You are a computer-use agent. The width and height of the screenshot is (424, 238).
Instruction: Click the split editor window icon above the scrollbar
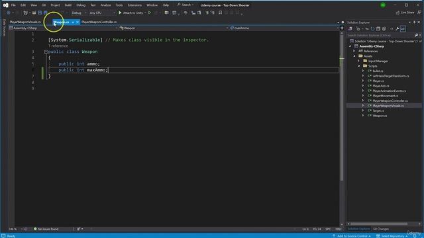click(x=342, y=28)
